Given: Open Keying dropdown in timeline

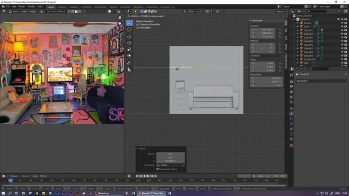Looking at the screenshot, I should 26,176.
